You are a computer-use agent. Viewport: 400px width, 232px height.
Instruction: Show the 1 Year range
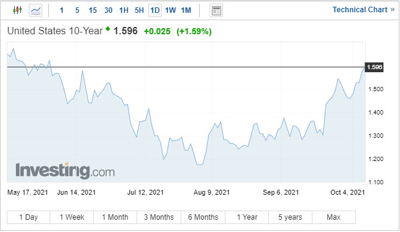247,217
